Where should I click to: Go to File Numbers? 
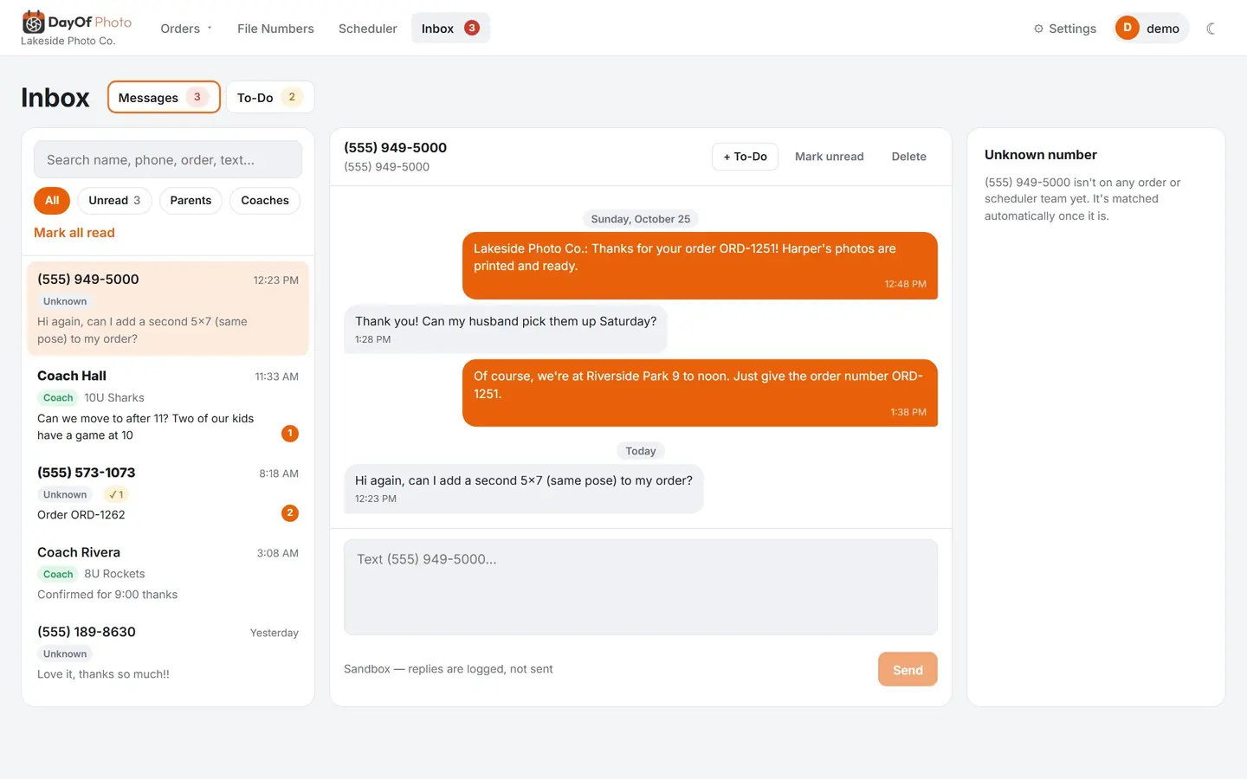(275, 29)
